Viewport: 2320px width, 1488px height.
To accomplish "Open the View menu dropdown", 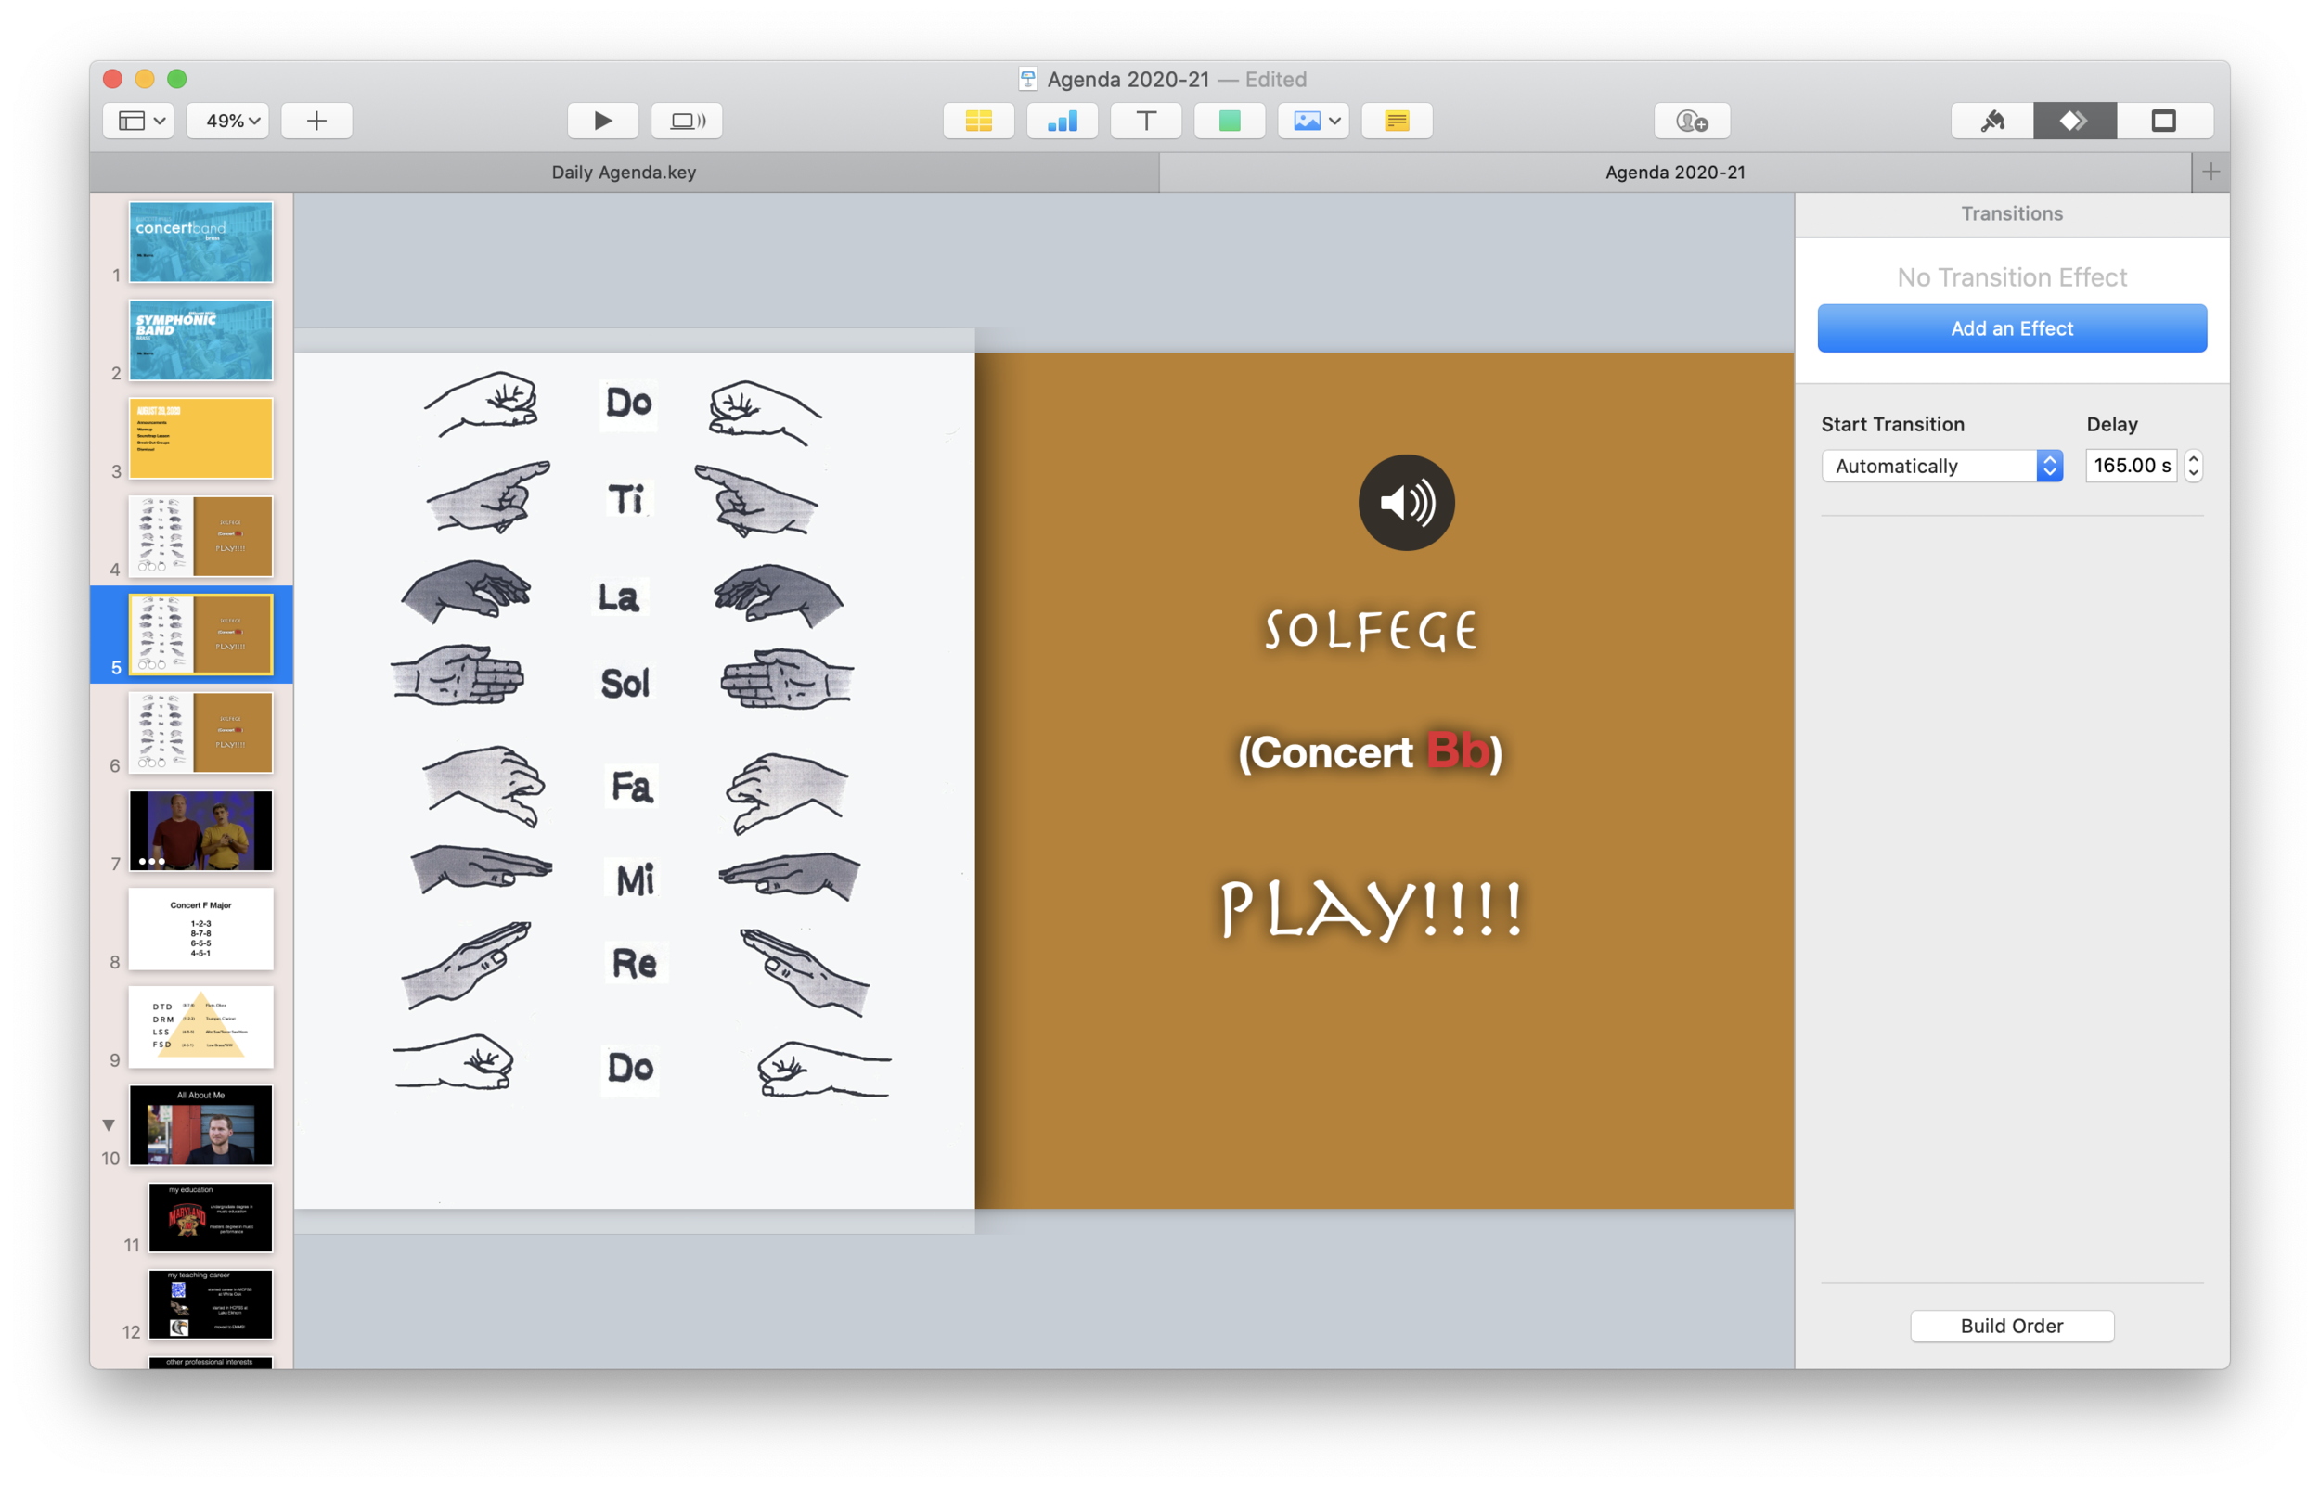I will click(139, 121).
